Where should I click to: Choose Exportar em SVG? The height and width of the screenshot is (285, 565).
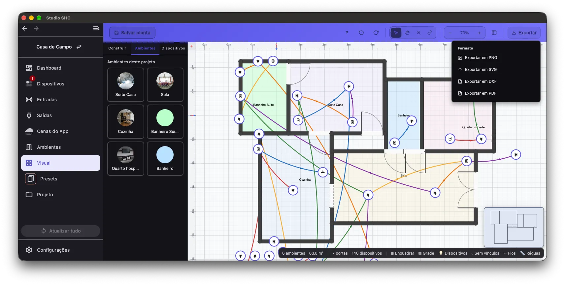[496, 70]
